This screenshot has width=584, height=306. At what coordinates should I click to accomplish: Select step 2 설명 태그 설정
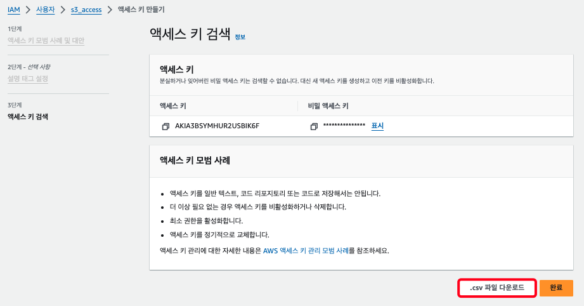[x=27, y=79]
